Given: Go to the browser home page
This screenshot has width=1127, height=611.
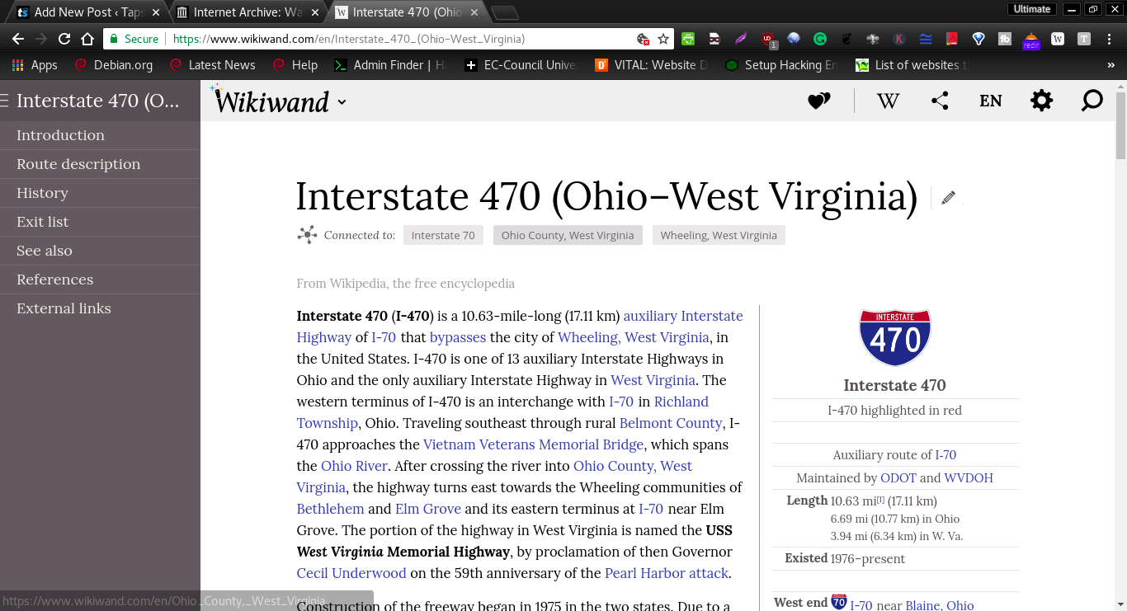Looking at the screenshot, I should [87, 39].
